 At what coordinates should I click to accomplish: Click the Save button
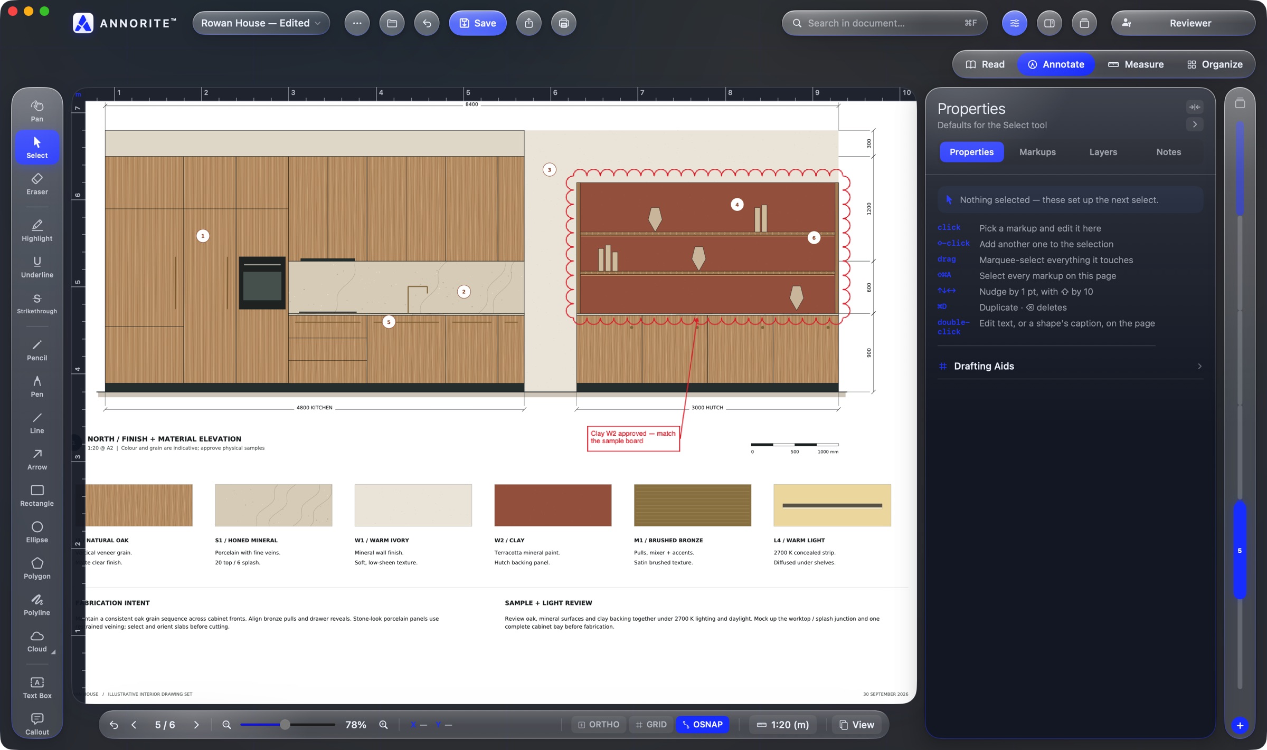click(x=477, y=23)
